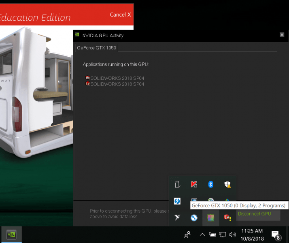Click the NVIDIA GPU Activity title icon

click(x=77, y=35)
